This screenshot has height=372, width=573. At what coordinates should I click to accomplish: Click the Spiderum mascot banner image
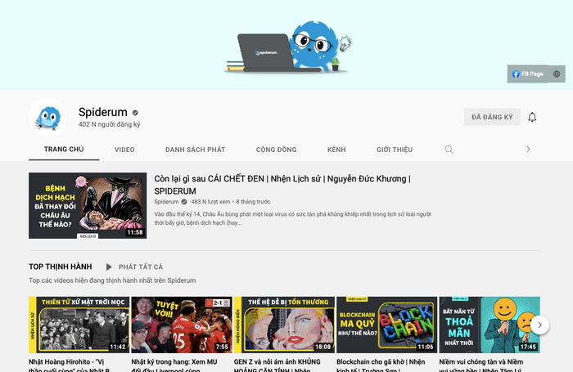[288, 47]
